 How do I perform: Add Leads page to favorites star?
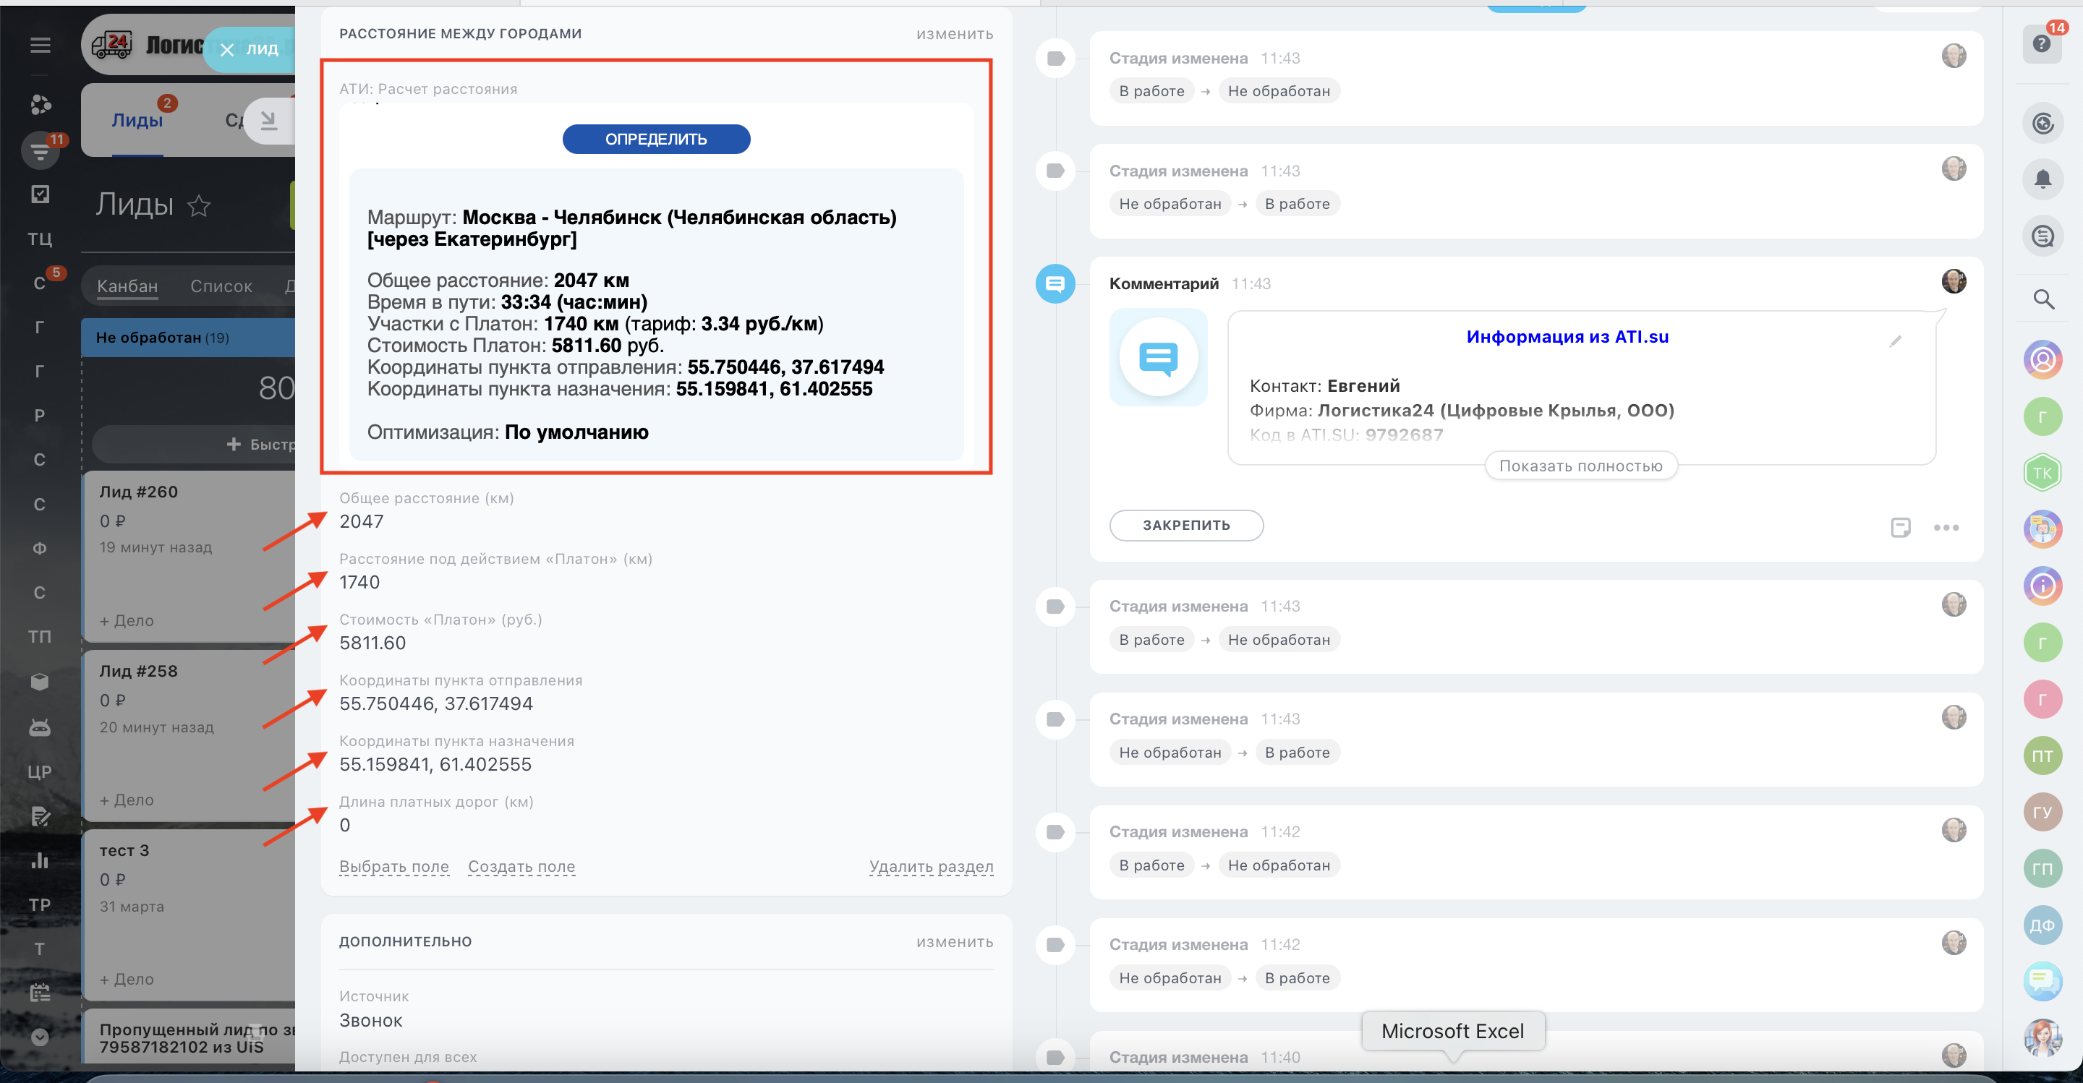199,206
